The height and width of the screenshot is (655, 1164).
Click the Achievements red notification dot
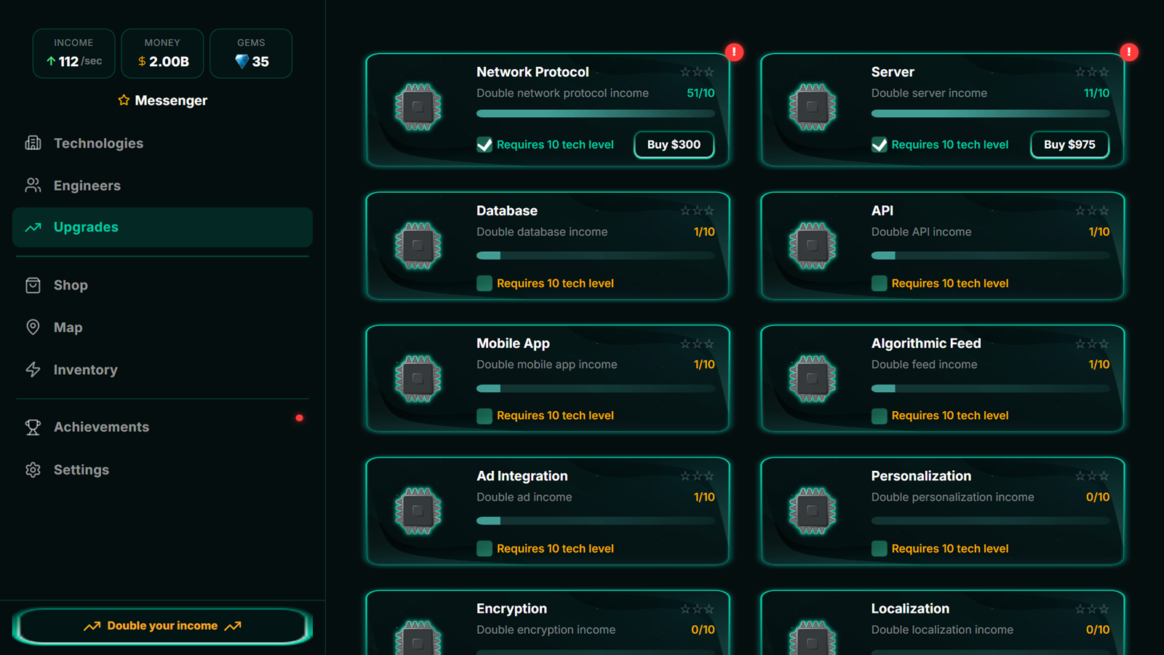pyautogui.click(x=299, y=418)
